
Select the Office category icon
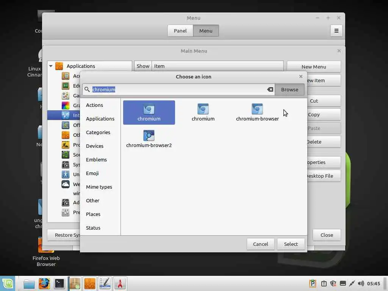tap(66, 125)
